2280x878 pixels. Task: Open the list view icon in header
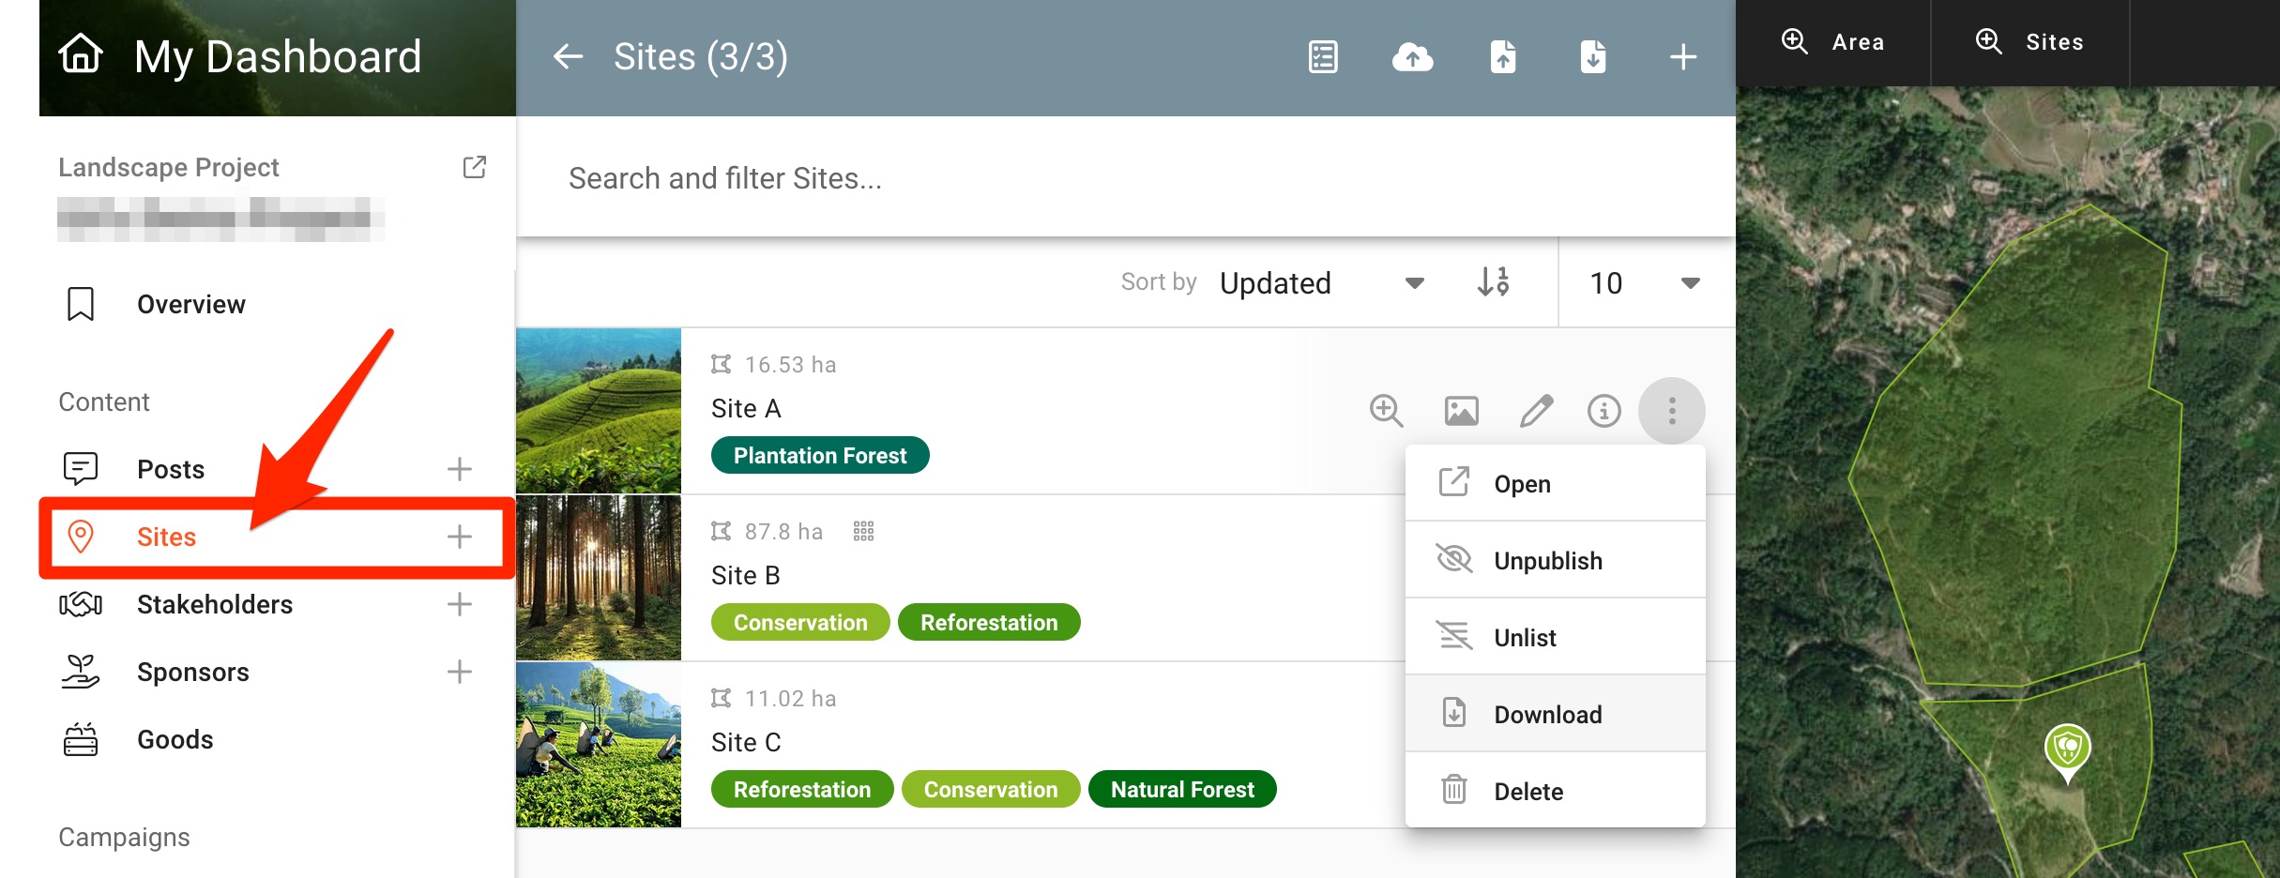1323,57
